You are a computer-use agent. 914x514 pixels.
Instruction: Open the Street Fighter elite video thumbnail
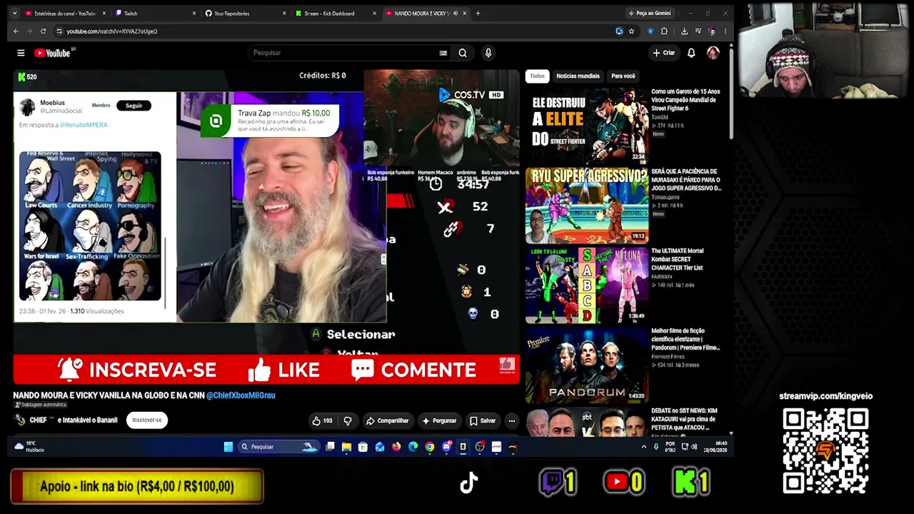(x=586, y=125)
